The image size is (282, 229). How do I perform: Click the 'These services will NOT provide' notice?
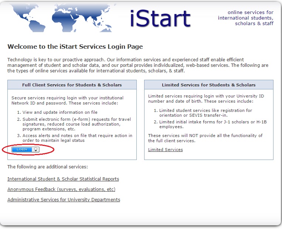point(205,138)
